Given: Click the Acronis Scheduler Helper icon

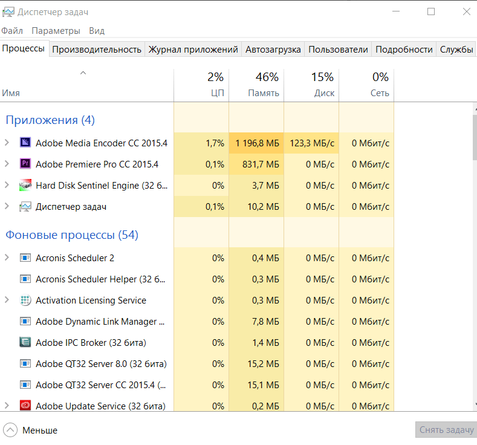Looking at the screenshot, I should 25,279.
